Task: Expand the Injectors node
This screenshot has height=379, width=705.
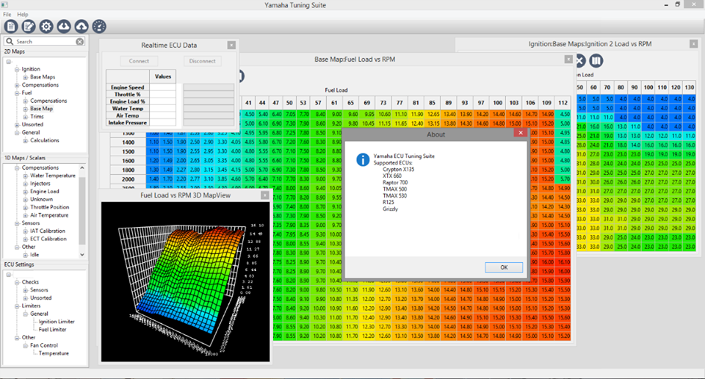Action: pyautogui.click(x=26, y=184)
